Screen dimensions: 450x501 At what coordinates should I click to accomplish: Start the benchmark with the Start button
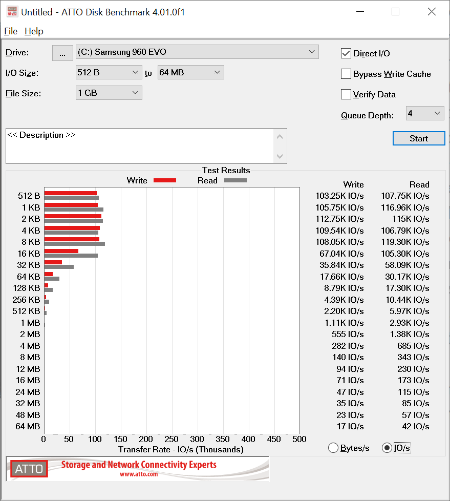(419, 138)
